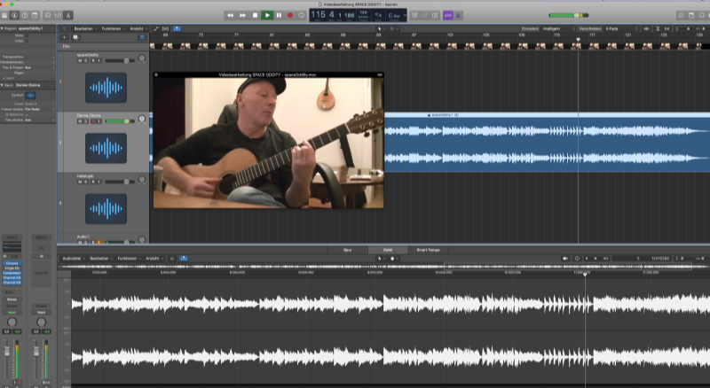Click the add track plus button
710x388 pixels.
(x=64, y=37)
